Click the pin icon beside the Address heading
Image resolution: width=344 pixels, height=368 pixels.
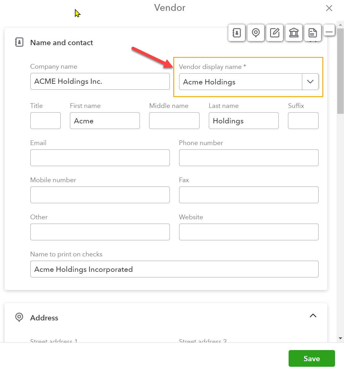[19, 317]
